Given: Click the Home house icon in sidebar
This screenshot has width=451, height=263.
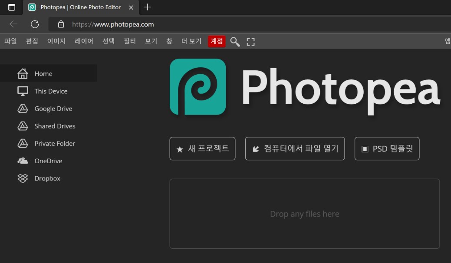Looking at the screenshot, I should (x=23, y=74).
